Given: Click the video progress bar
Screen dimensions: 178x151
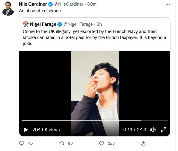Looking at the screenshot, I should 95,121.
